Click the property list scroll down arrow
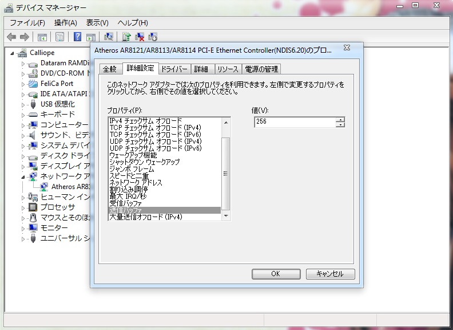453x330 pixels. [226, 216]
